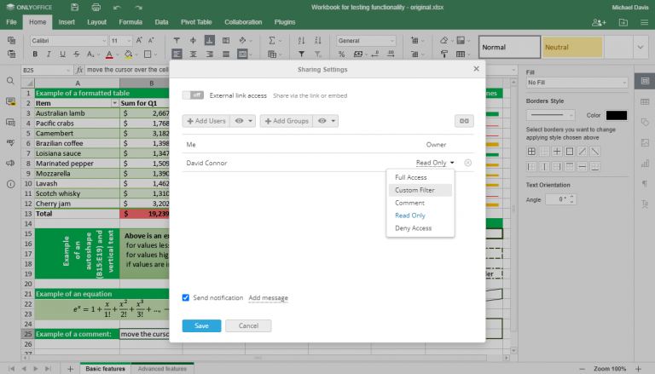Image resolution: width=655 pixels, height=374 pixels.
Task: Choose Custom Filter from the access menu
Action: click(414, 190)
